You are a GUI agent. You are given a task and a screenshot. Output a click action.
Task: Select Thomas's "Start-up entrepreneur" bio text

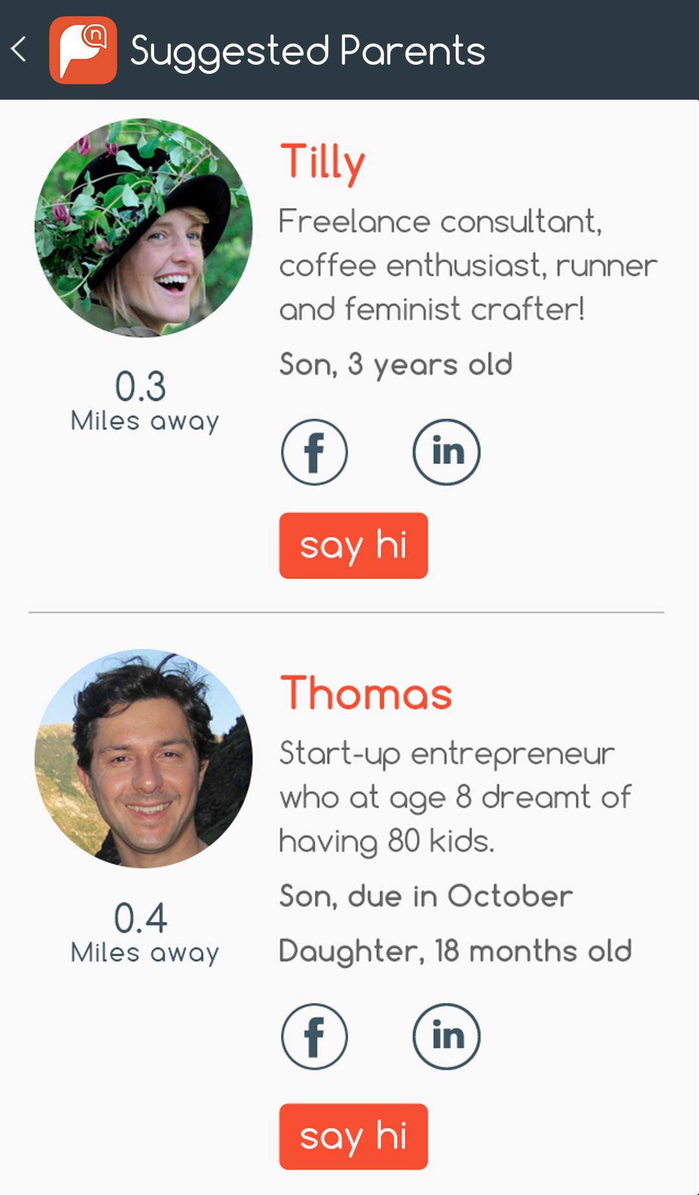pos(454,797)
